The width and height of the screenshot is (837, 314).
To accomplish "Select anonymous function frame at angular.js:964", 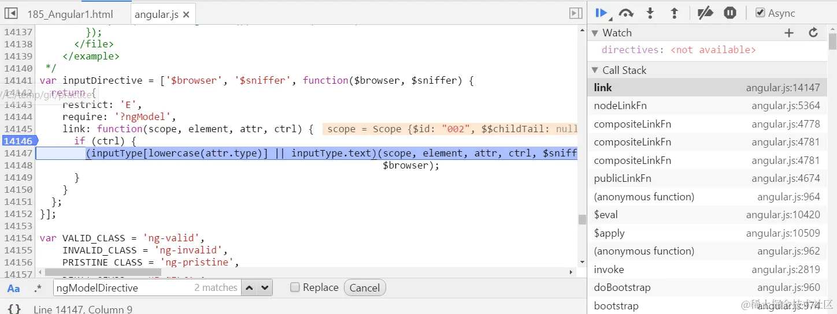I will pos(707,197).
